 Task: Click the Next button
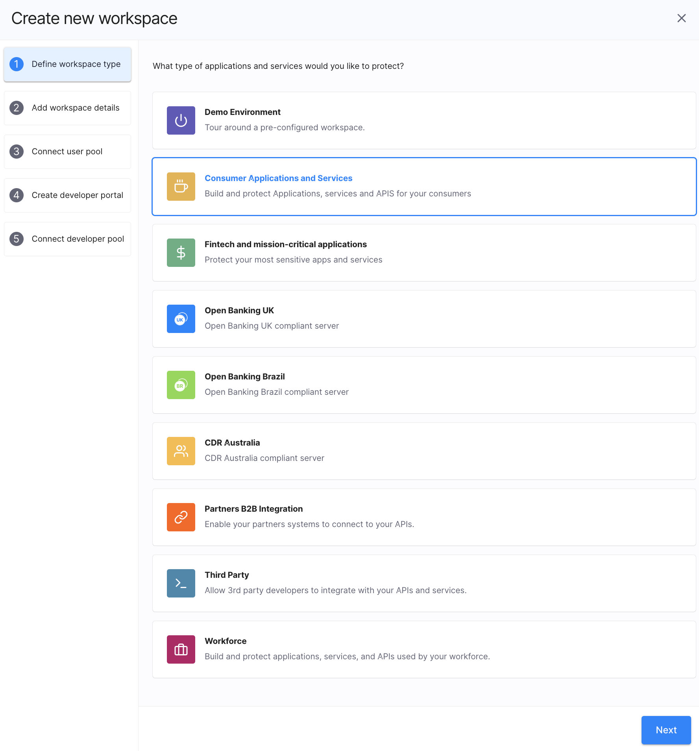coord(666,730)
